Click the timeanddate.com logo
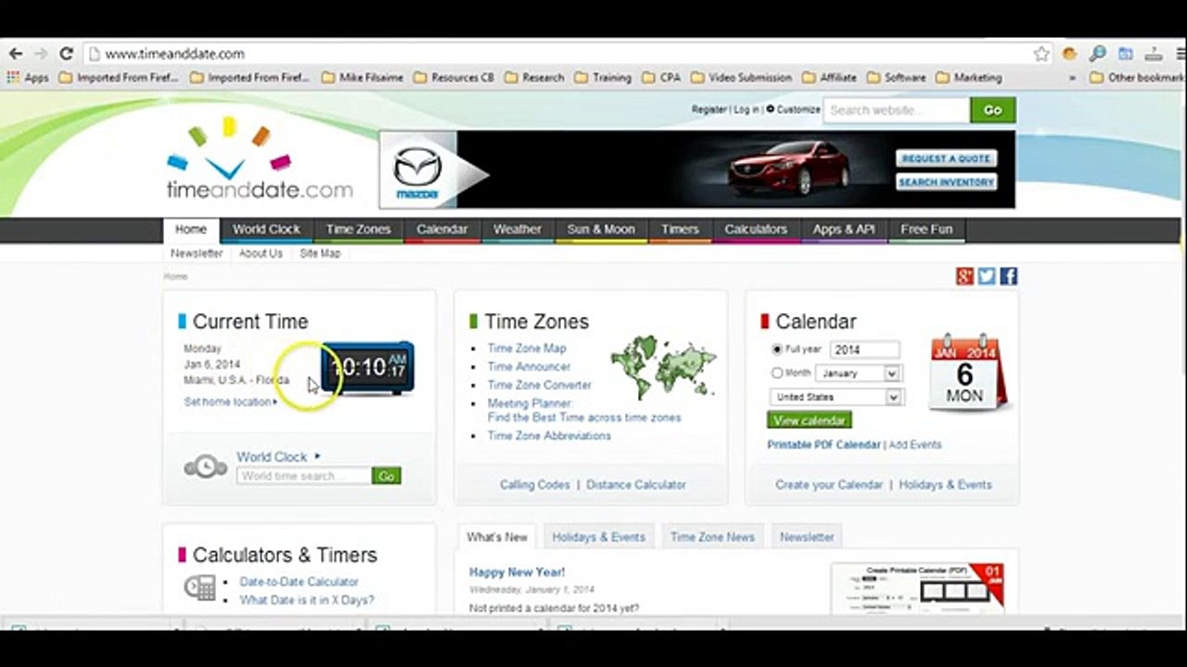The height and width of the screenshot is (667, 1187). [x=259, y=159]
